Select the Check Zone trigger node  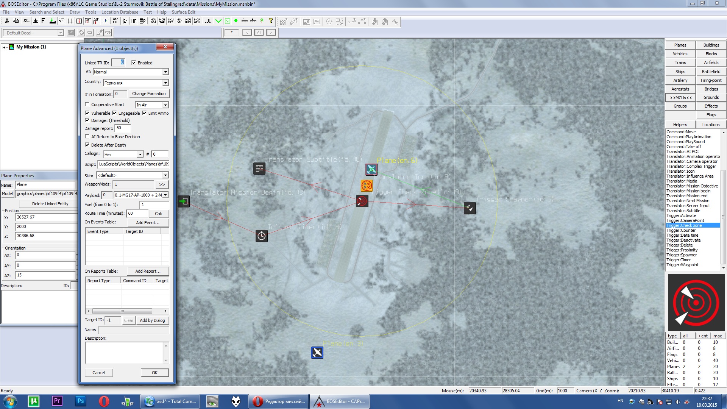point(362,201)
